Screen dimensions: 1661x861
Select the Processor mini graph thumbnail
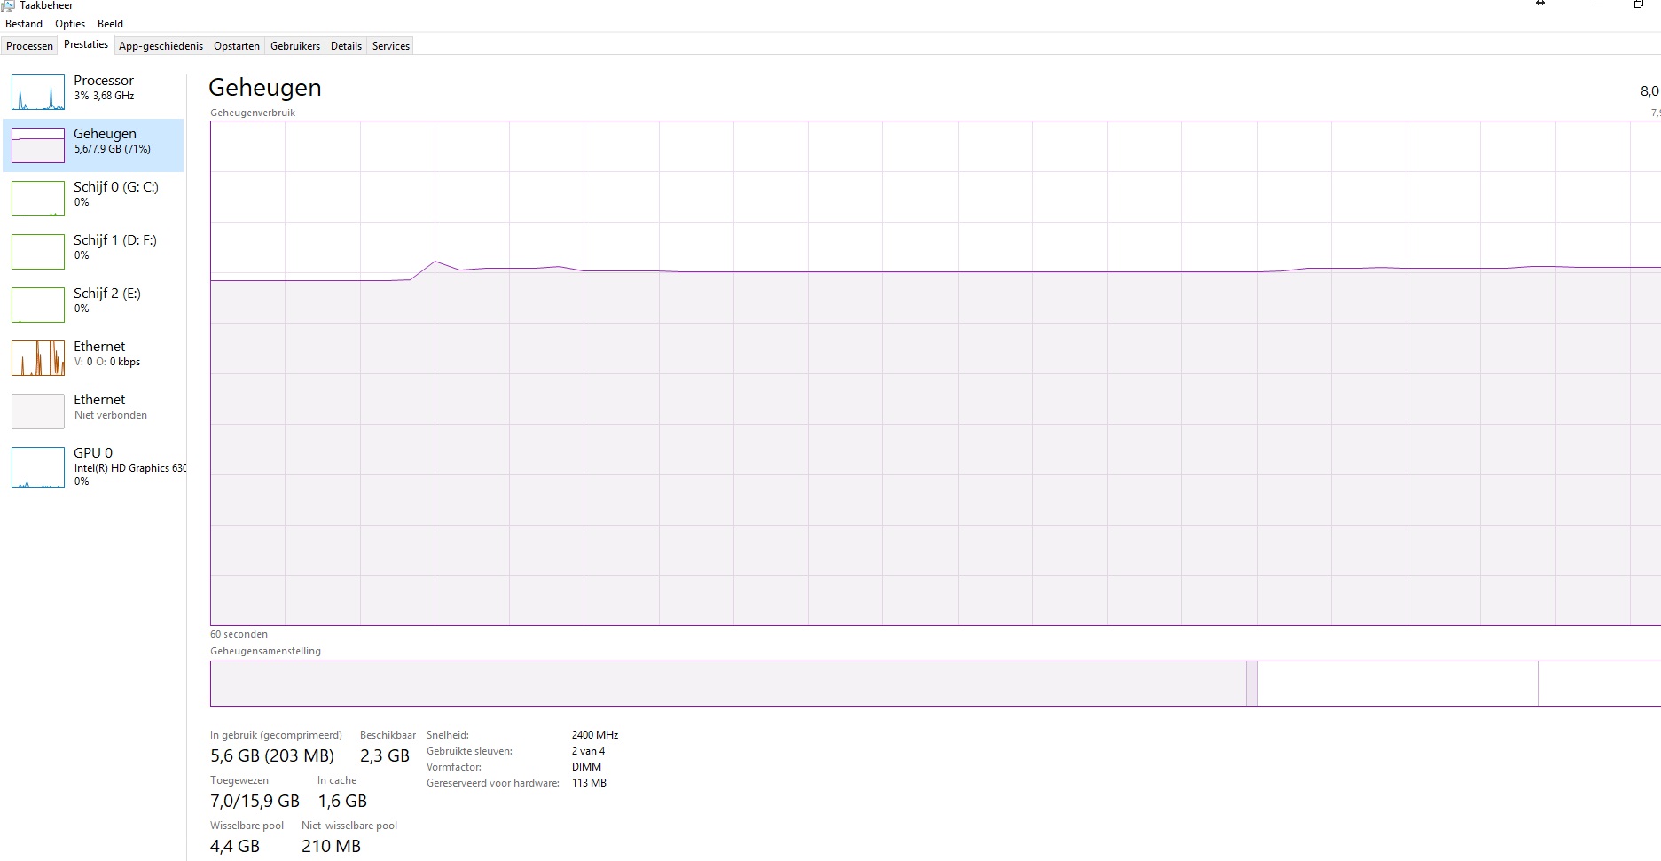(x=38, y=92)
